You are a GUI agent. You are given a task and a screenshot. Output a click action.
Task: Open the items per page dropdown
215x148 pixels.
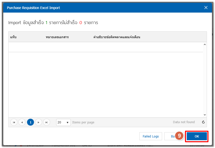pyautogui.click(x=63, y=122)
